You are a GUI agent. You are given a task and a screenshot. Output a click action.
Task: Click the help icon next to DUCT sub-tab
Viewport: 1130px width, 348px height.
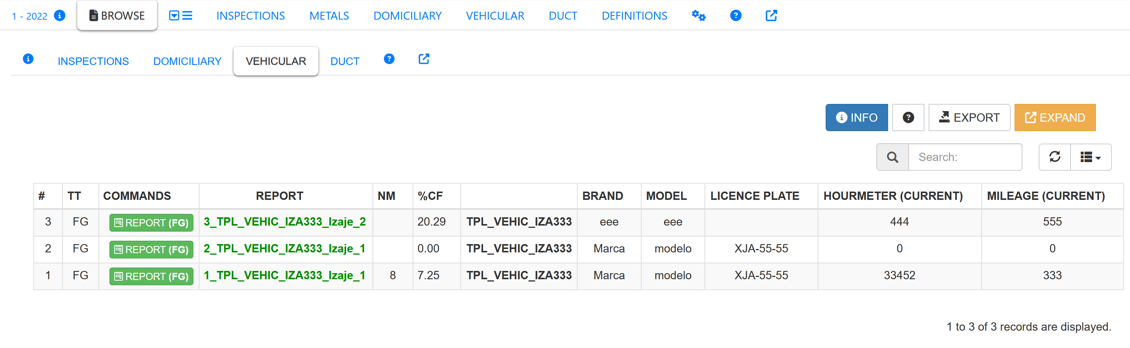(x=389, y=59)
